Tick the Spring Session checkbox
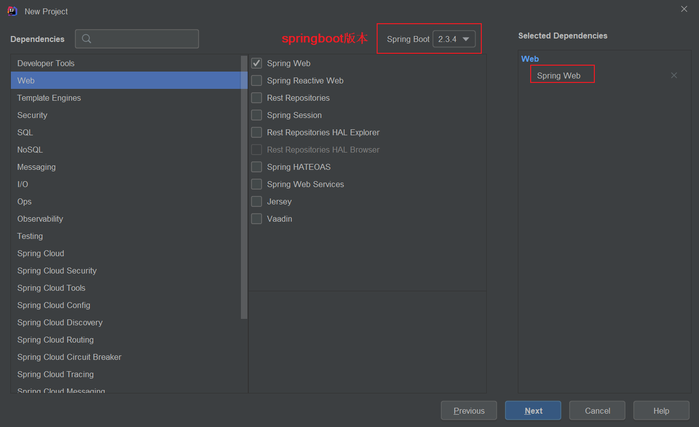This screenshot has height=427, width=699. (257, 115)
